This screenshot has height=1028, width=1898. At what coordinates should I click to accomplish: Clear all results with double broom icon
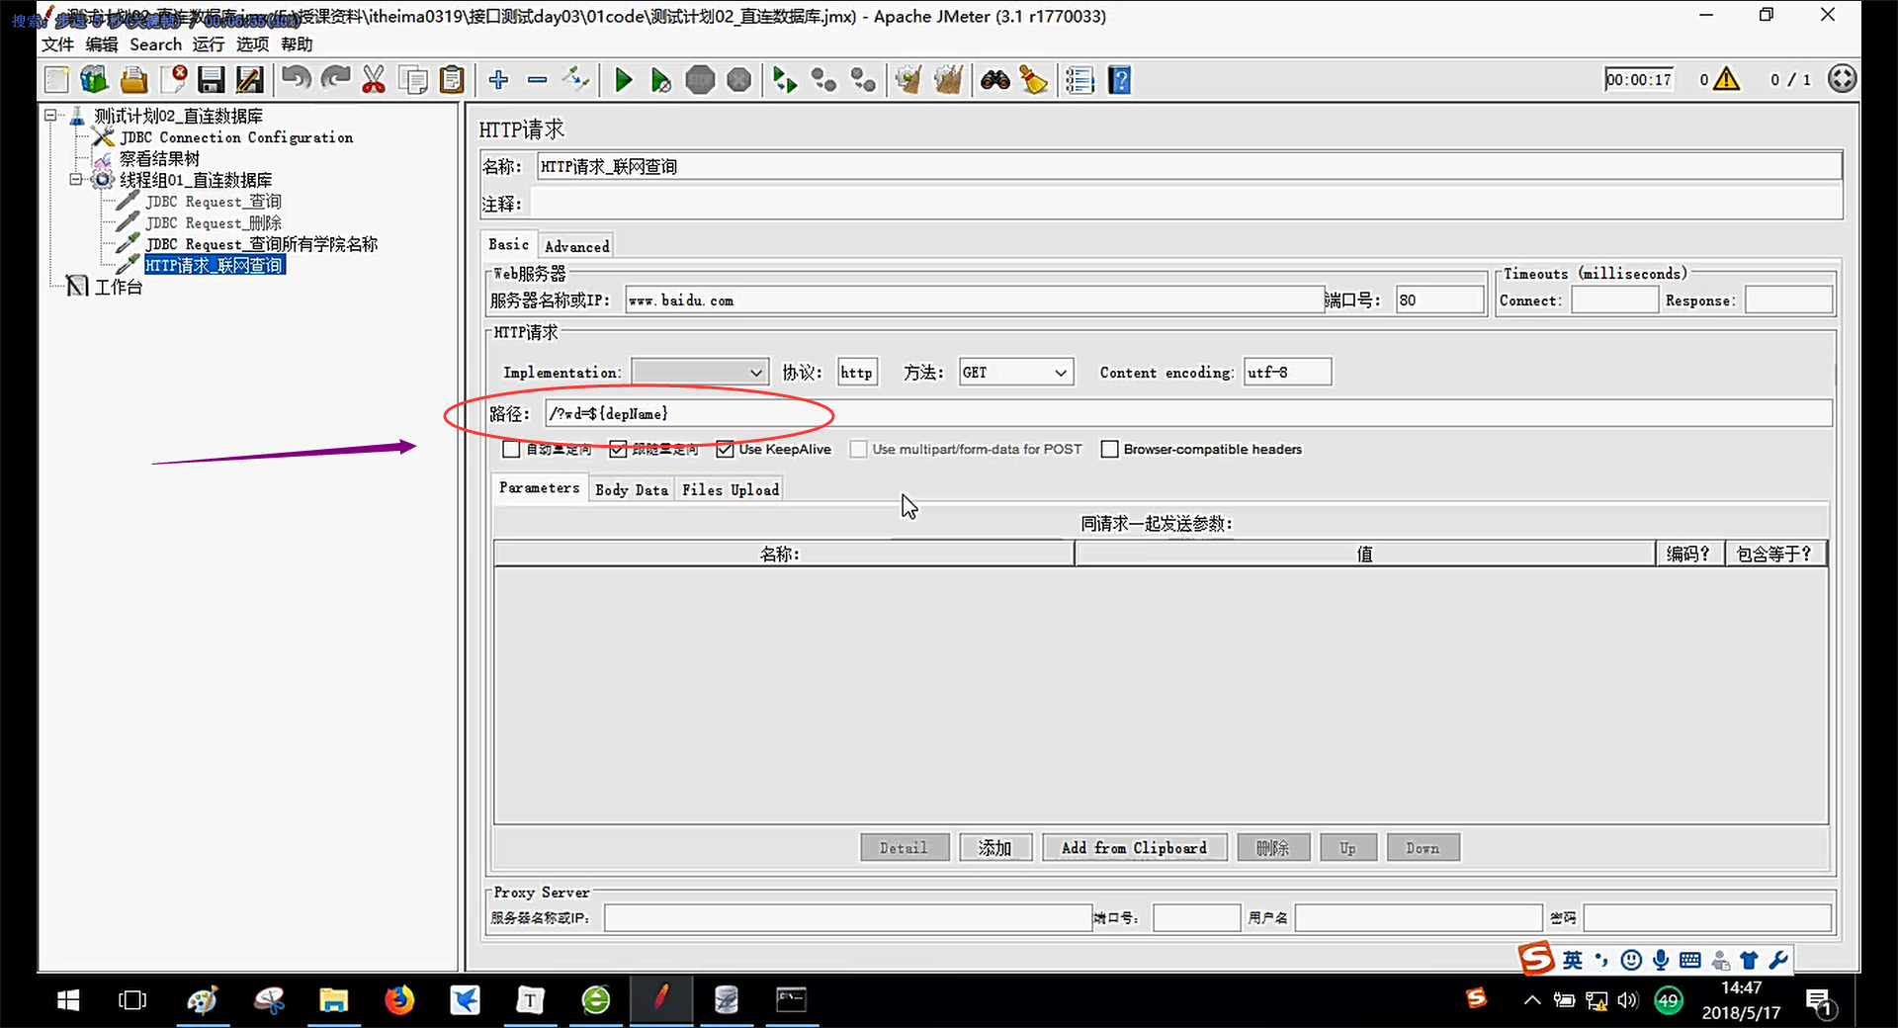tap(948, 80)
